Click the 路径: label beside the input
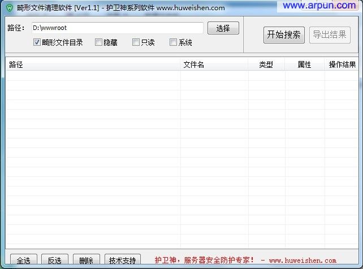 pyautogui.click(x=16, y=28)
